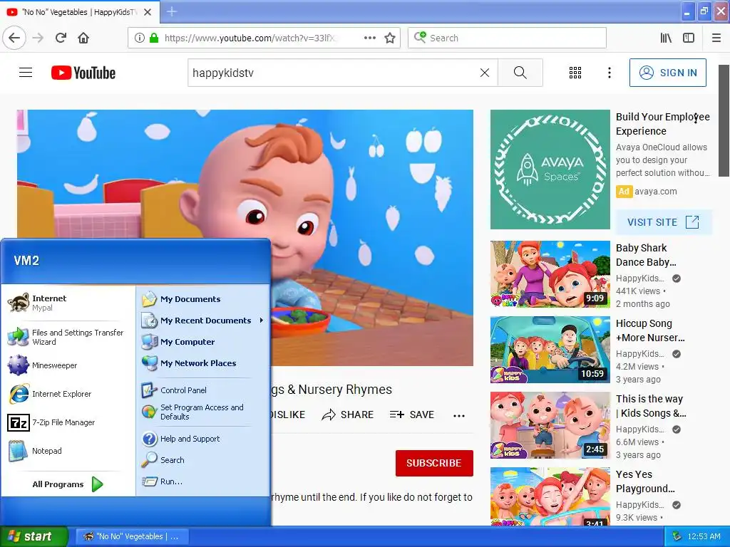
Task: Play the Hiccup Song video thumbnail
Action: [550, 350]
